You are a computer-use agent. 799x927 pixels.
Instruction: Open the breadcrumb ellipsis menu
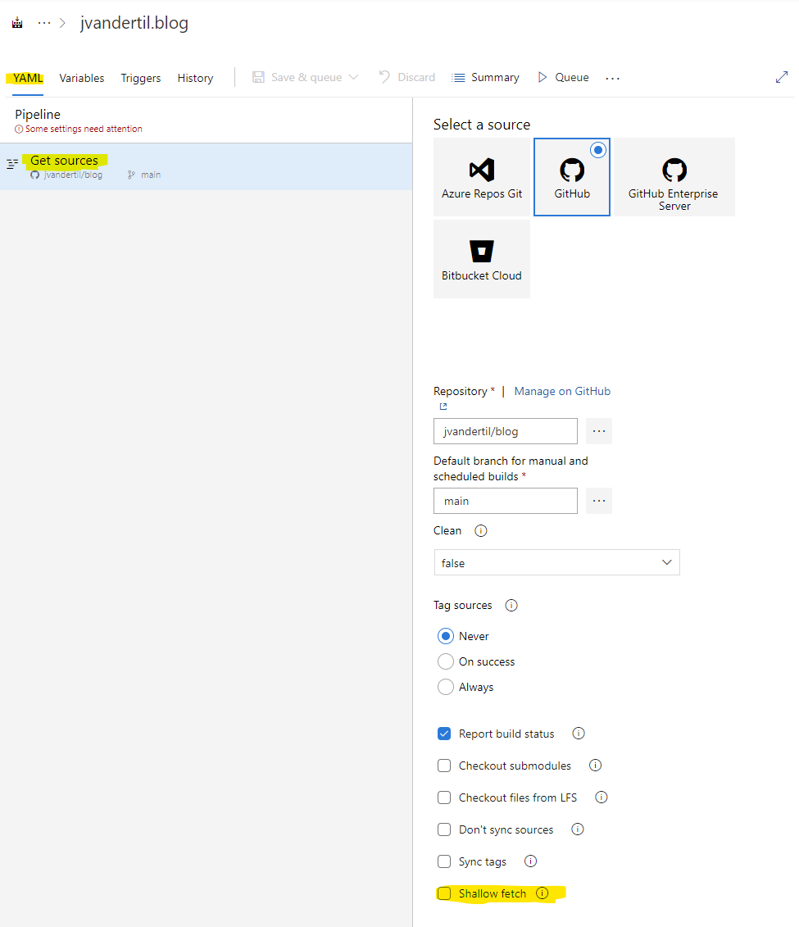click(44, 23)
